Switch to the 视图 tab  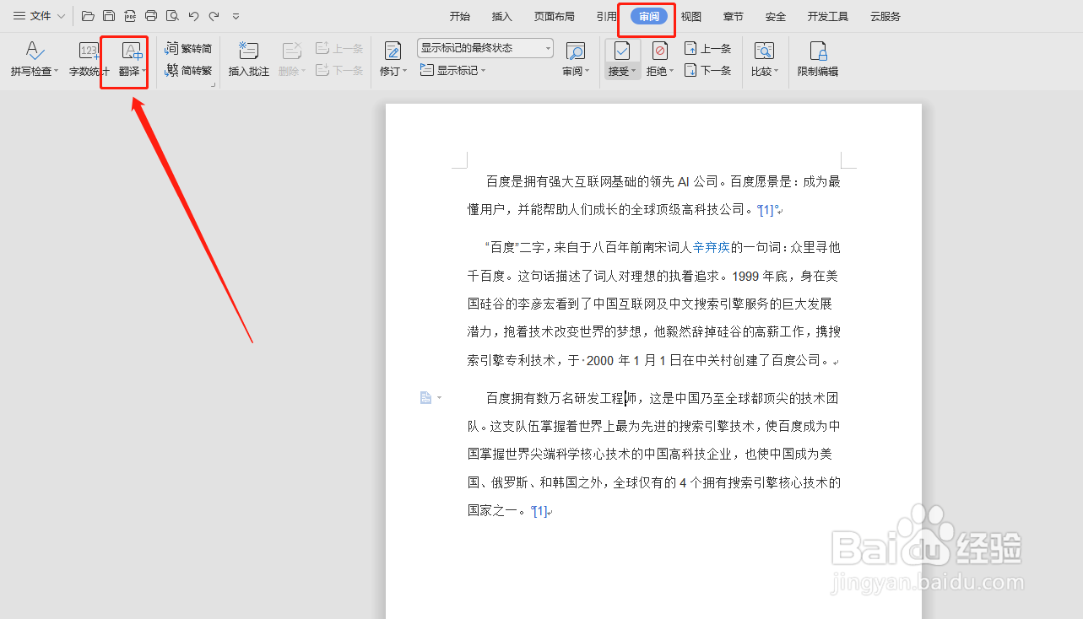click(691, 17)
